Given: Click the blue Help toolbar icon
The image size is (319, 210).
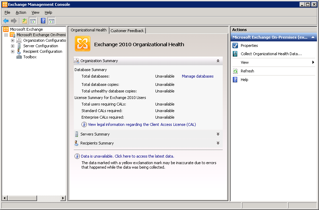Looking at the screenshot, I should coord(43,21).
